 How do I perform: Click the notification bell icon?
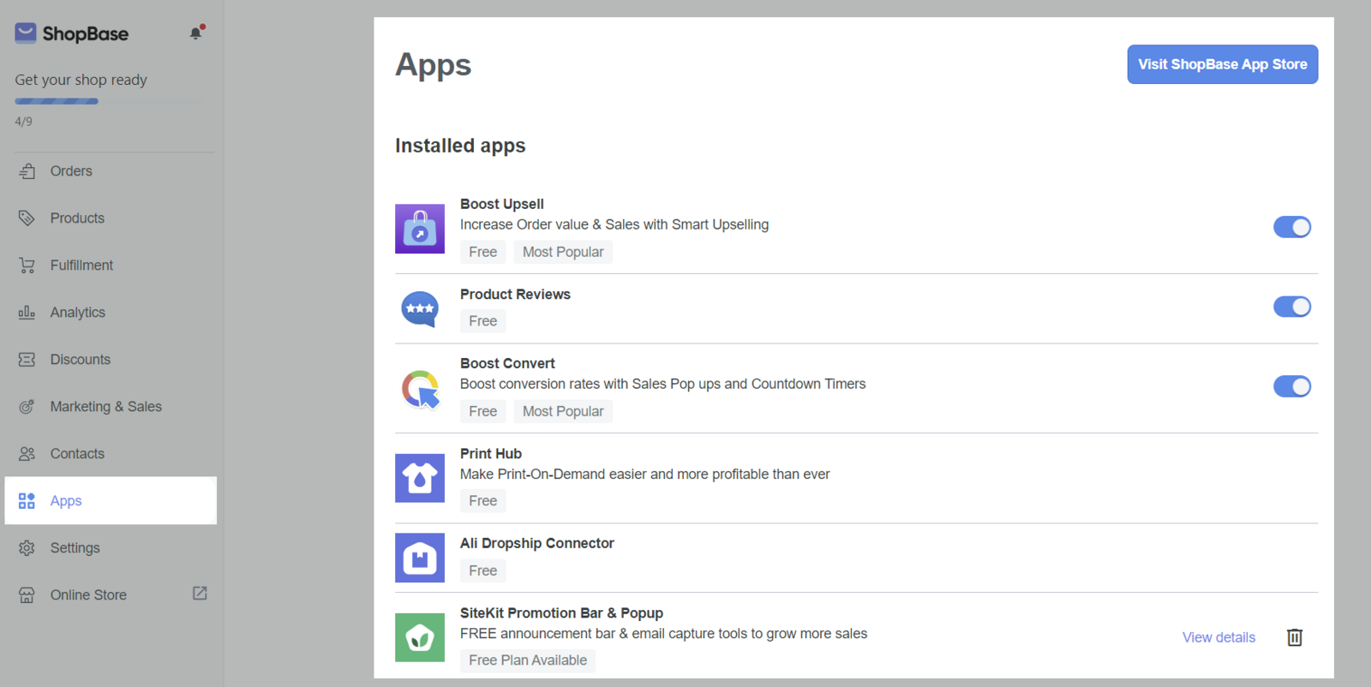[x=196, y=33]
